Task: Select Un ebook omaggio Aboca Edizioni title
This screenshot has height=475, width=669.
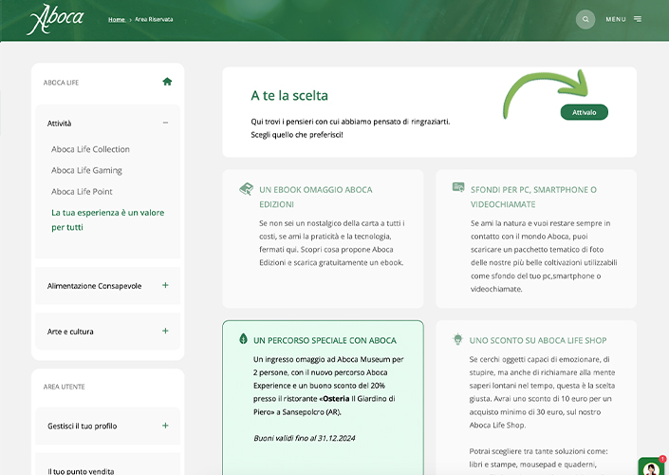Action: click(x=316, y=197)
